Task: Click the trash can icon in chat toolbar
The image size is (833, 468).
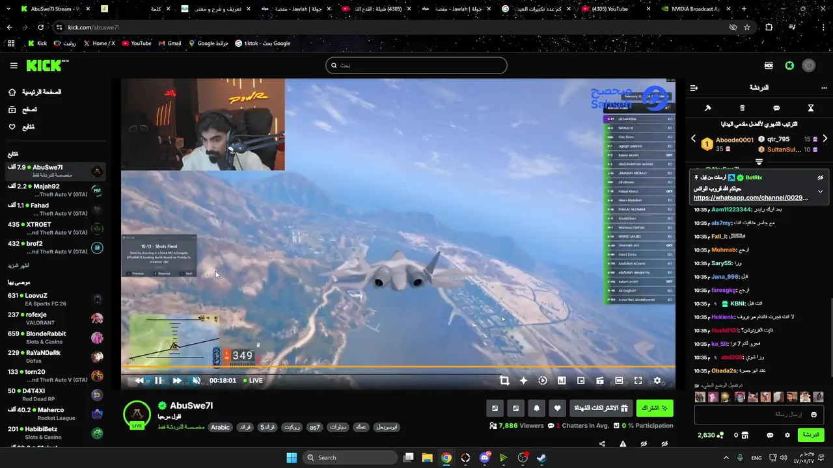Action: (743, 108)
